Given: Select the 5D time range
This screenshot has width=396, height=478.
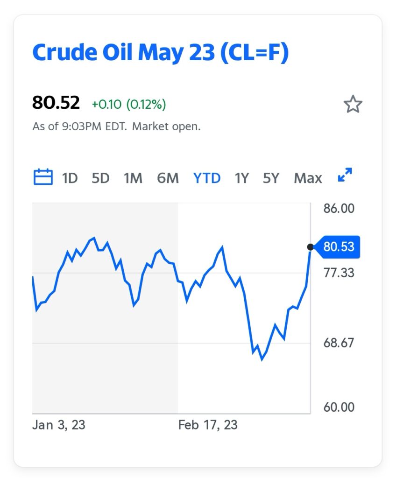Looking at the screenshot, I should point(101,178).
